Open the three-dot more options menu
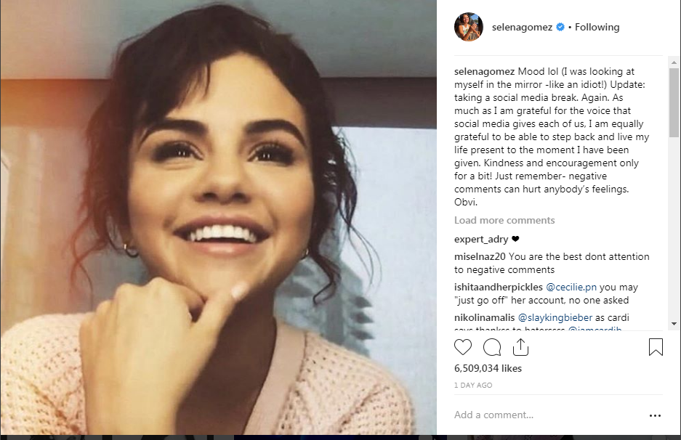681x440 pixels. pos(655,415)
